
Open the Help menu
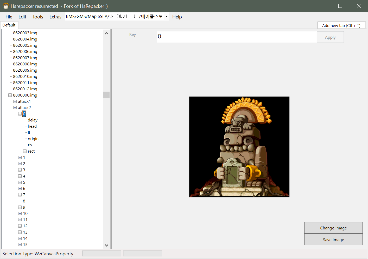177,17
